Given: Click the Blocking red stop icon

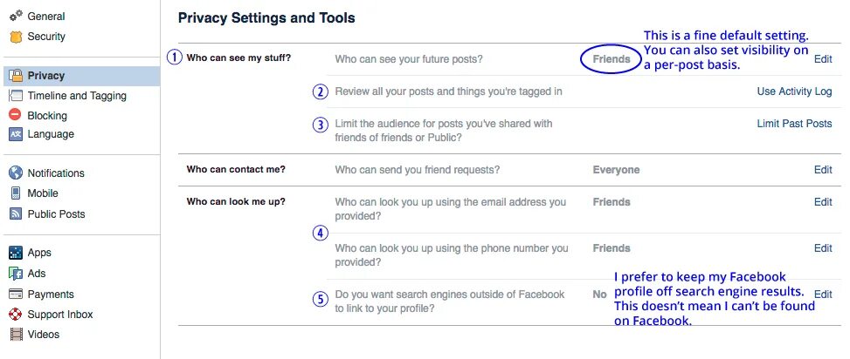Looking at the screenshot, I should 16,115.
